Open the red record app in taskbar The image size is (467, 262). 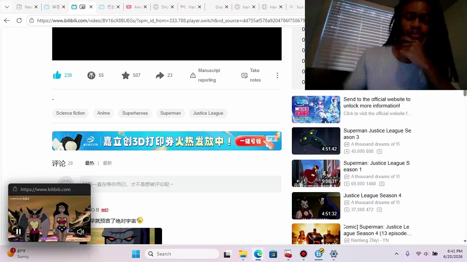point(304,254)
